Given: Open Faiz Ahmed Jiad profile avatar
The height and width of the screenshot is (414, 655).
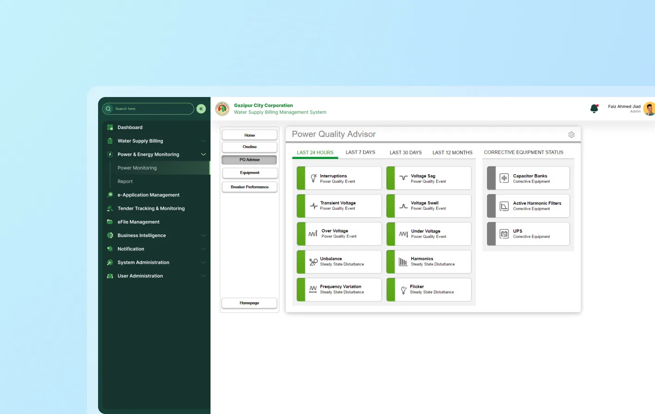Looking at the screenshot, I should pyautogui.click(x=649, y=109).
